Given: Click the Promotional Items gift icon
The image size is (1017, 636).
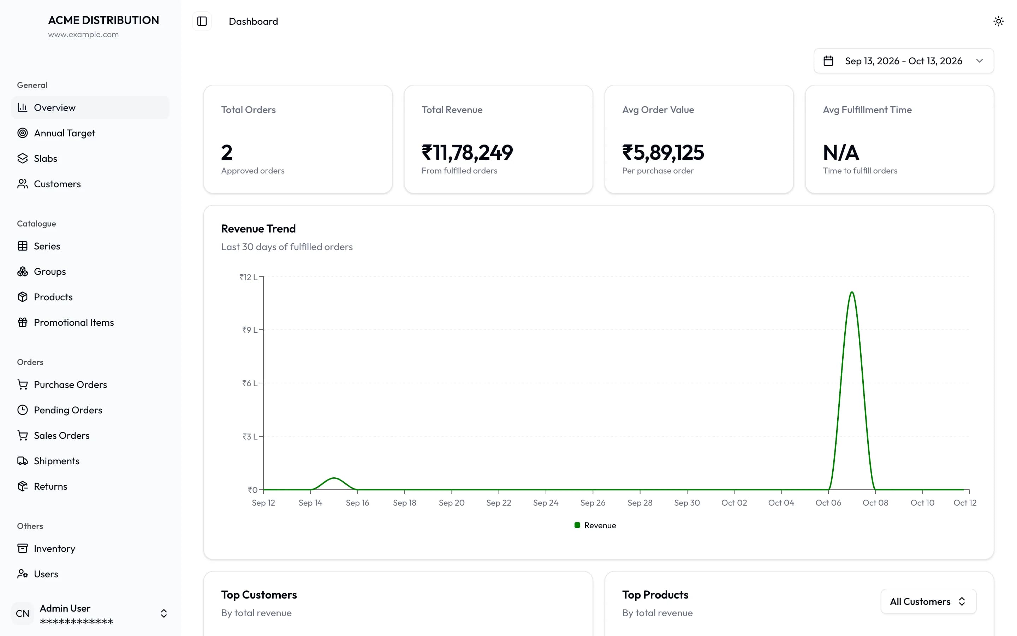Looking at the screenshot, I should (x=23, y=323).
